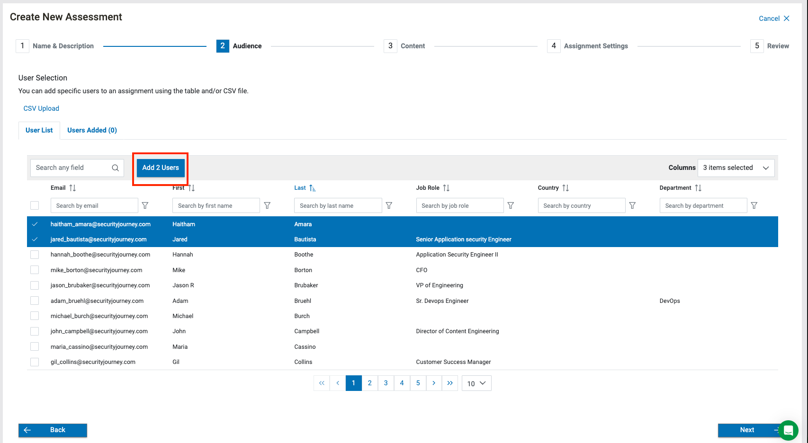Click filter icon next to department search
The height and width of the screenshot is (443, 808).
(754, 205)
